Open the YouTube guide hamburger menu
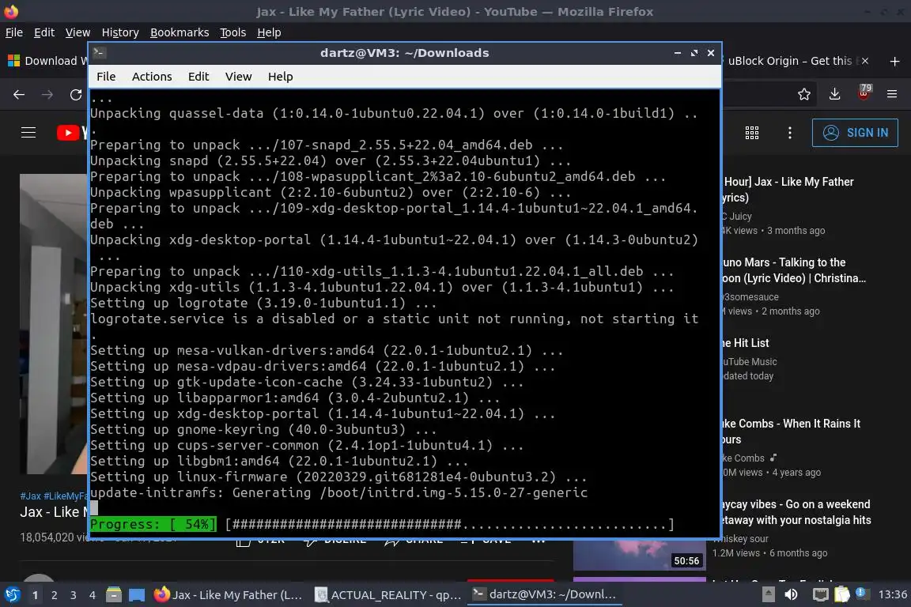Image resolution: width=911 pixels, height=607 pixels. pyautogui.click(x=28, y=133)
